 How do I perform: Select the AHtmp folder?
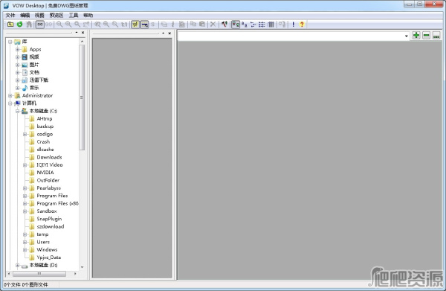45,119
